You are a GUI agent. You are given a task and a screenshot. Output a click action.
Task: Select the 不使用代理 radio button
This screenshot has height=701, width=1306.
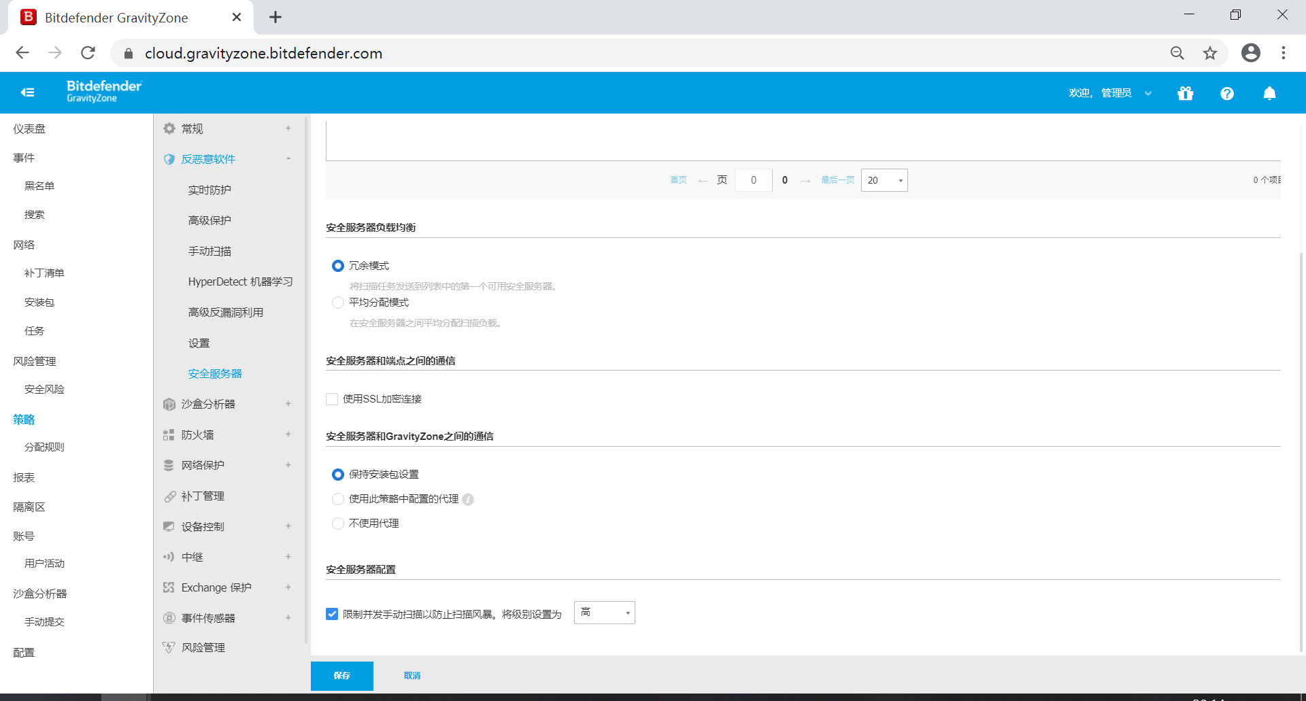tap(337, 524)
